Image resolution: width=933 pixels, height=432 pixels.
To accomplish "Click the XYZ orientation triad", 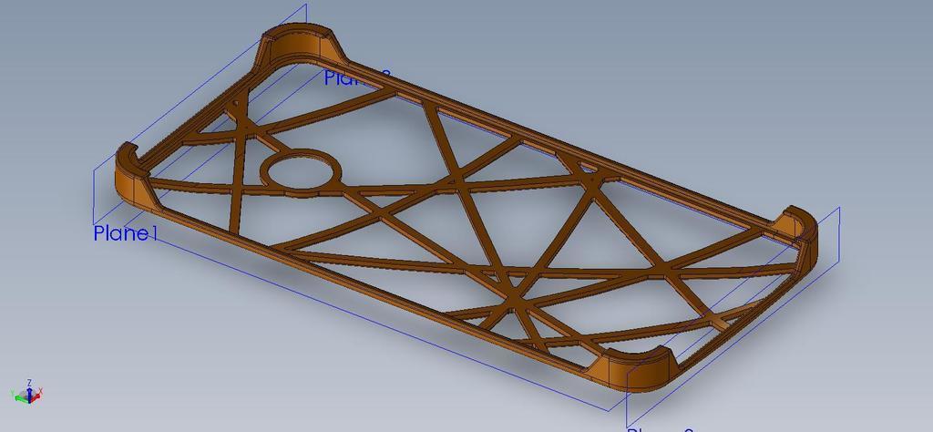I will (26, 393).
